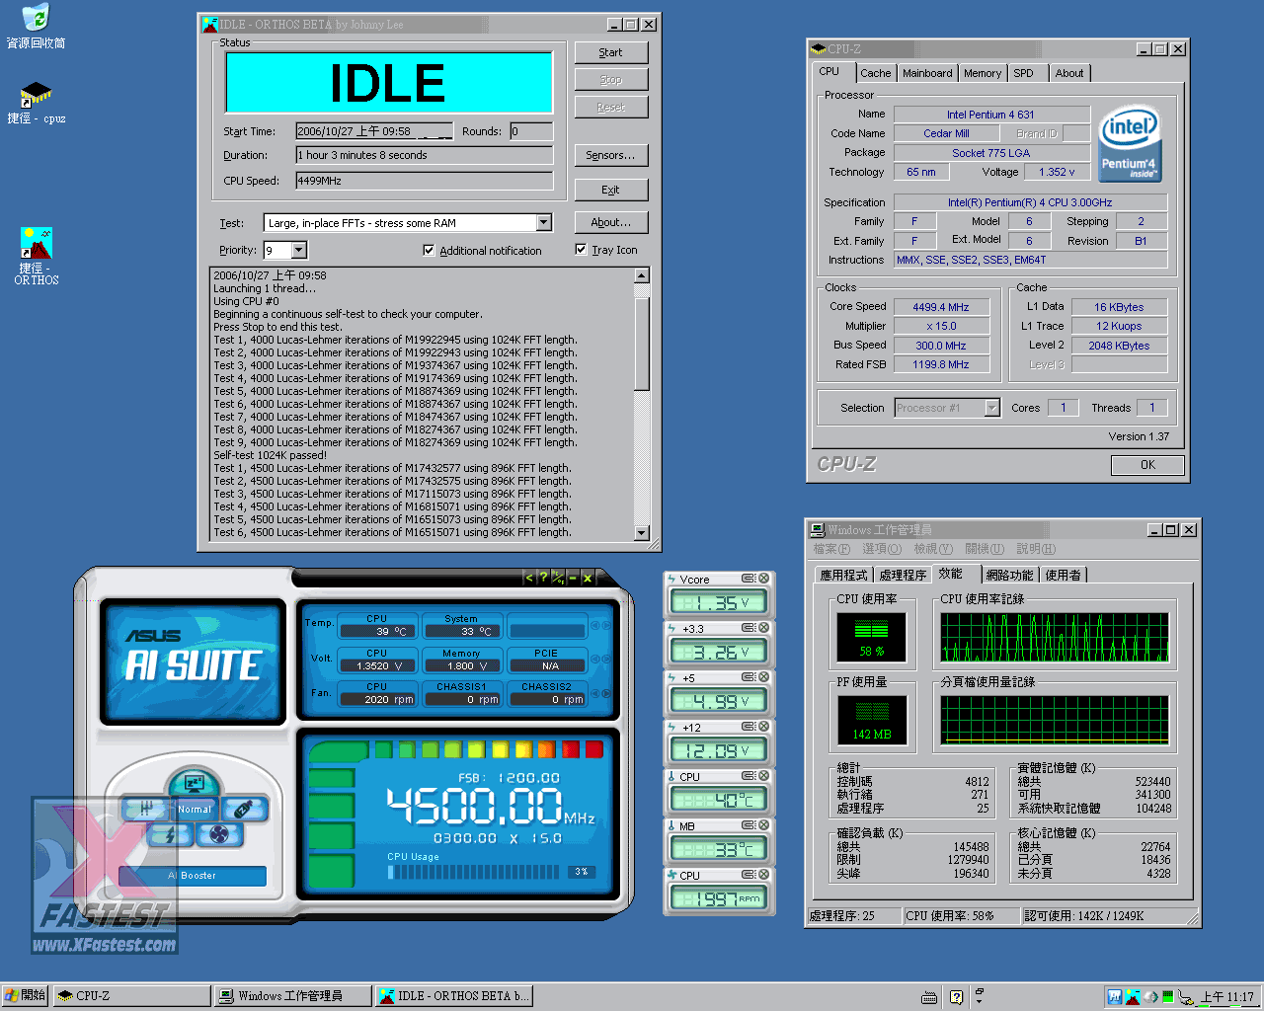Select the Windows 工作管理員 taskbar button
1264x1011 pixels.
(293, 996)
